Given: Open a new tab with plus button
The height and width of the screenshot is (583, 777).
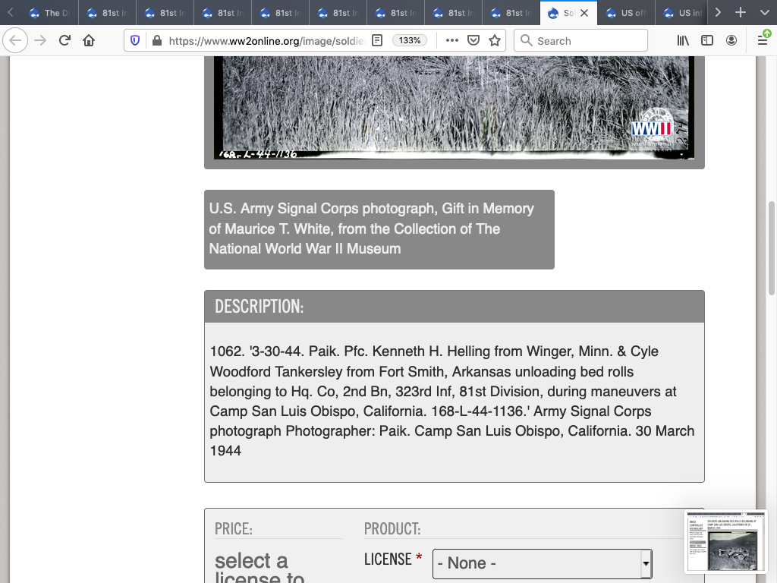Looking at the screenshot, I should pyautogui.click(x=741, y=13).
